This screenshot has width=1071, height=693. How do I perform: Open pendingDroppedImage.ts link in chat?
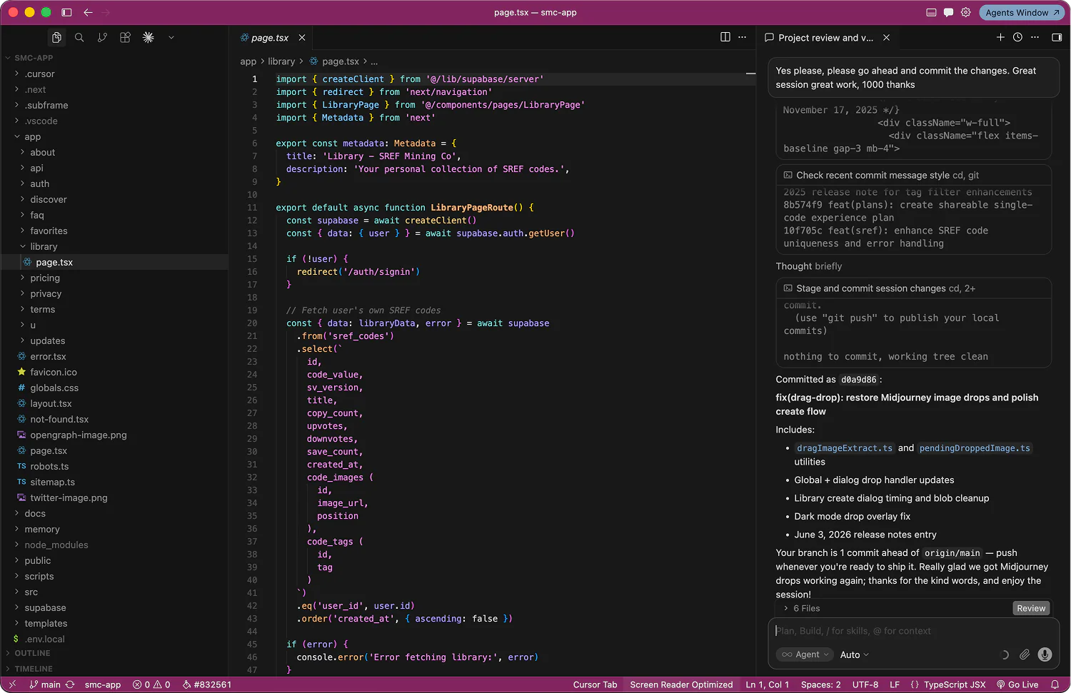click(x=974, y=448)
